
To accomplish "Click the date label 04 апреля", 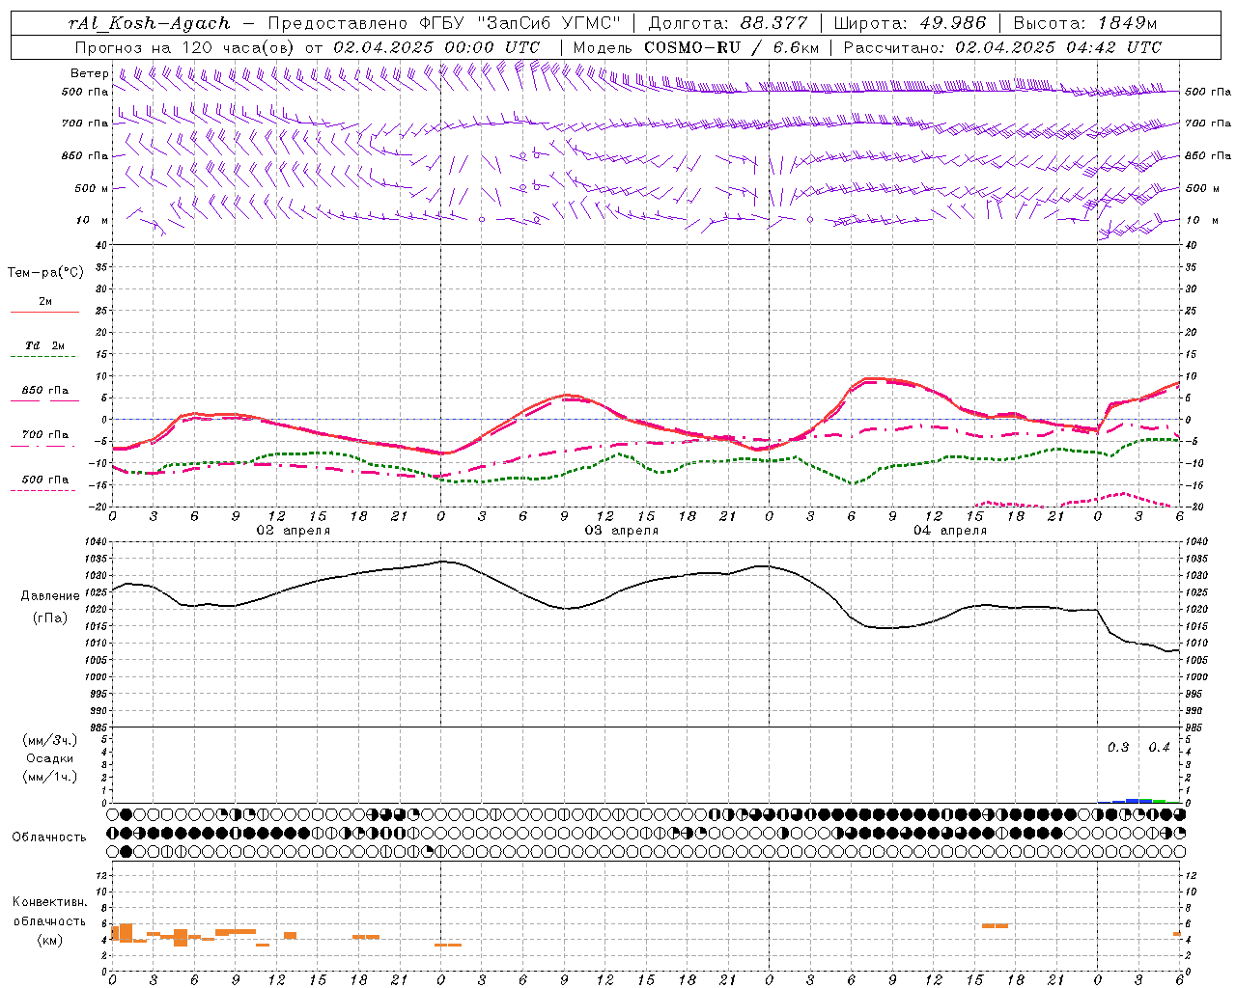I will point(949,531).
